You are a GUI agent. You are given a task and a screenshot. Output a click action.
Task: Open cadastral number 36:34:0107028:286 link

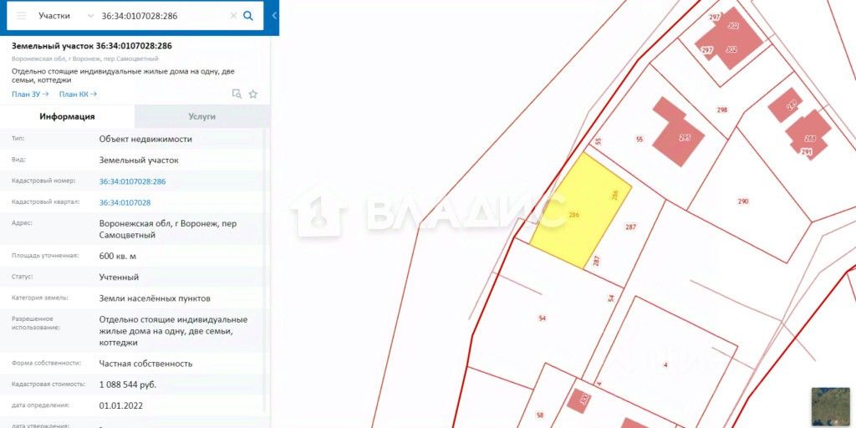pyautogui.click(x=132, y=181)
